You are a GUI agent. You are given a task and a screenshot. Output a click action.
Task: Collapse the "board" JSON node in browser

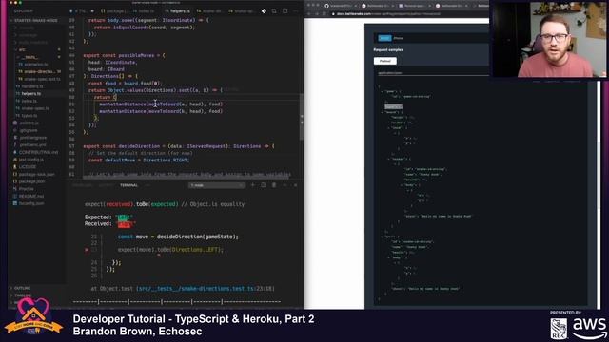click(x=382, y=112)
